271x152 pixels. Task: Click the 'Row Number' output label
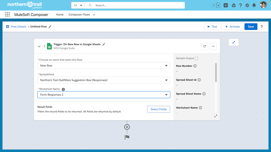pyautogui.click(x=184, y=66)
